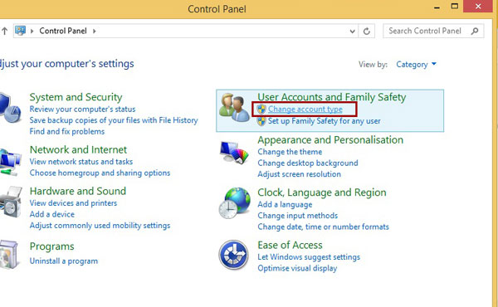The image size is (498, 307).
Task: Click the search magnifier icon
Action: click(475, 31)
